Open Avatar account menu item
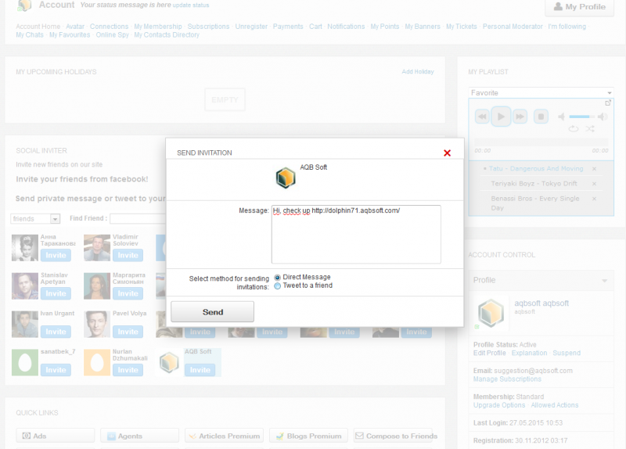The image size is (626, 449). pos(75,27)
